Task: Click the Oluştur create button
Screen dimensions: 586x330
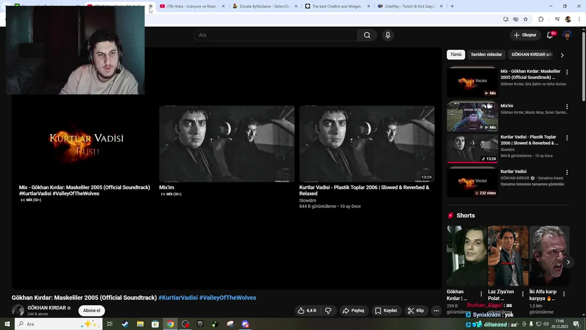Action: (525, 35)
